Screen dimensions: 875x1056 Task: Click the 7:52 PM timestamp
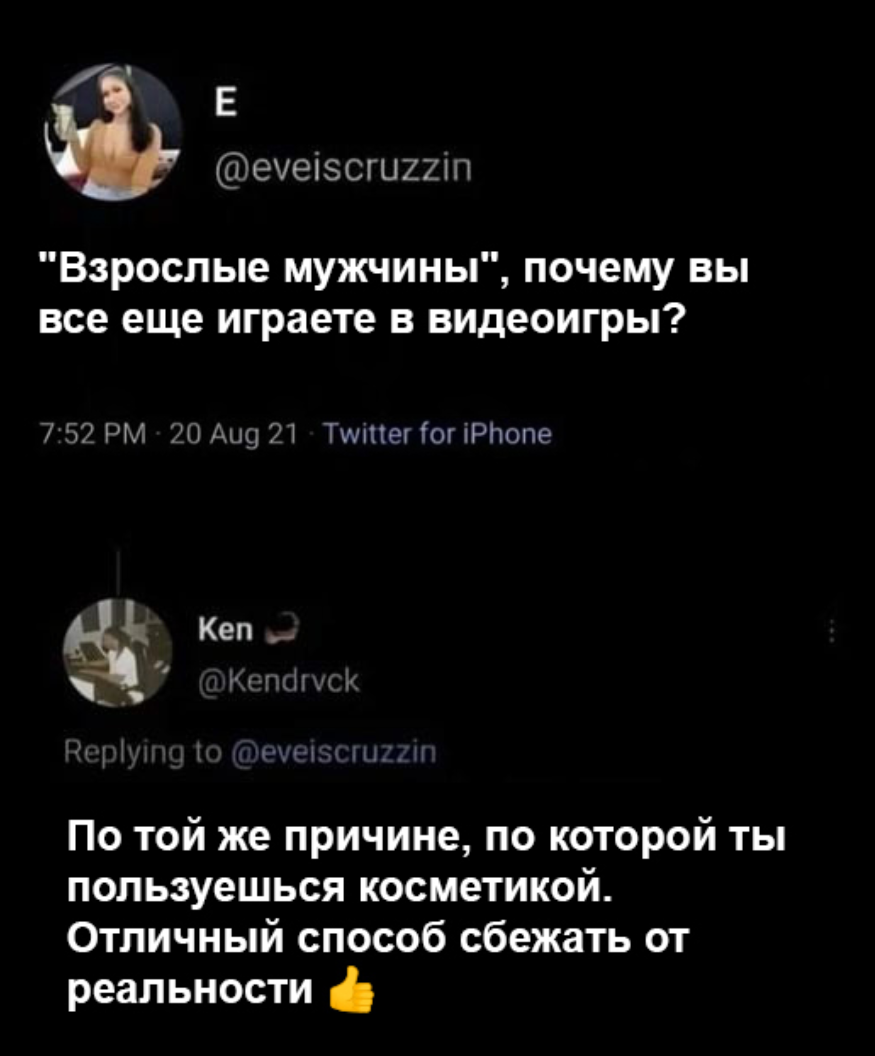coord(93,433)
